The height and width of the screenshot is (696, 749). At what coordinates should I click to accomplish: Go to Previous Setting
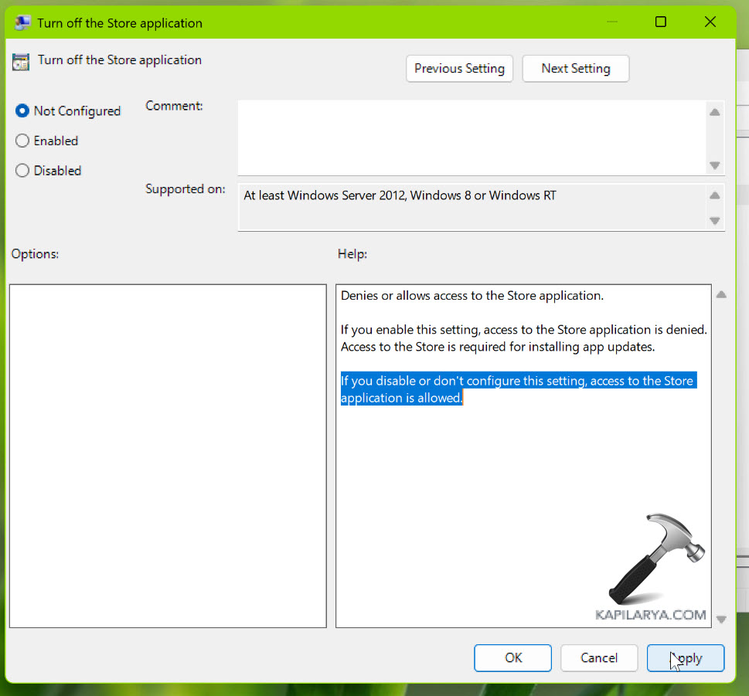pos(459,69)
